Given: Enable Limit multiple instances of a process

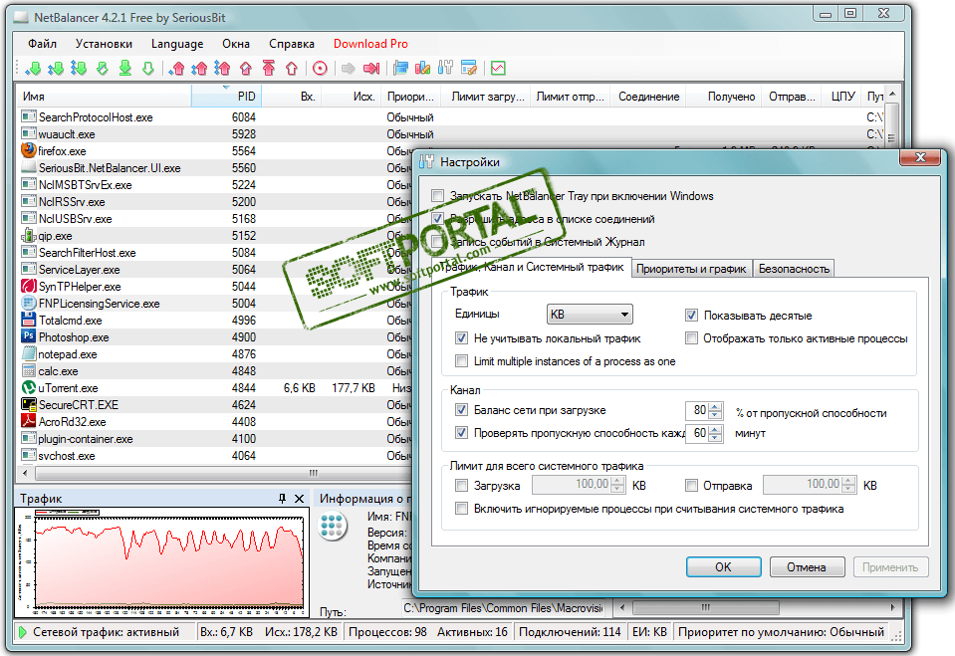Looking at the screenshot, I should point(462,361).
